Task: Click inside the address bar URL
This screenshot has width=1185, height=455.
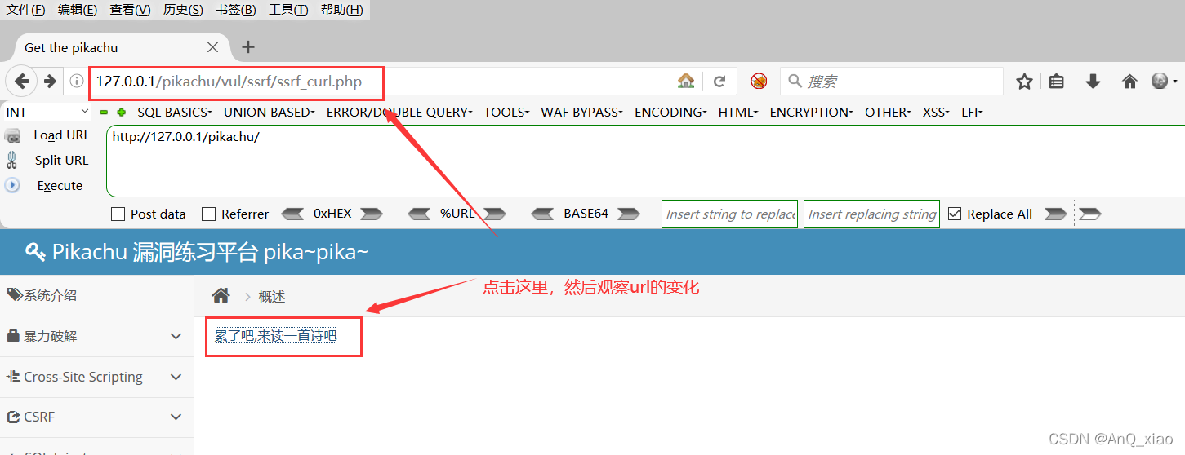Action: click(229, 82)
